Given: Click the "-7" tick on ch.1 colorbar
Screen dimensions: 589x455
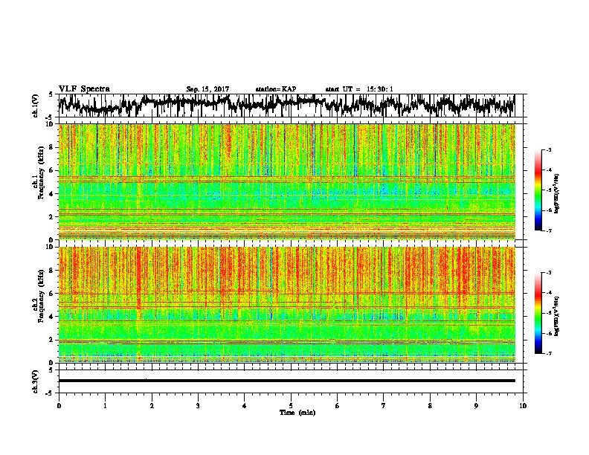Looking at the screenshot, I should click(x=549, y=230).
